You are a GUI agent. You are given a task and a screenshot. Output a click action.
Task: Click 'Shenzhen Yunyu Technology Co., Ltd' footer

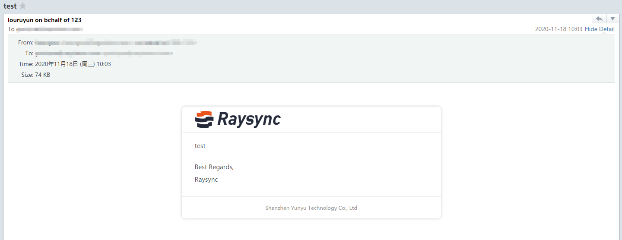tap(311, 208)
